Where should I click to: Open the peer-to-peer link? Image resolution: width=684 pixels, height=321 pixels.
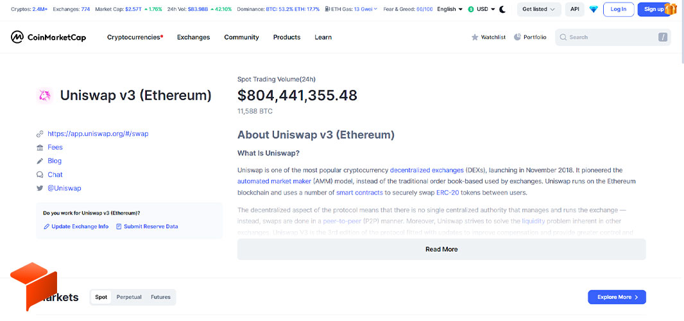(342, 221)
